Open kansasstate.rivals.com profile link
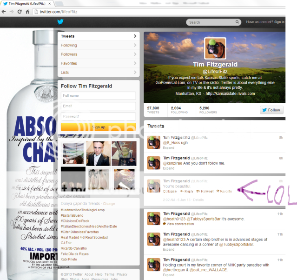297x280 pixels. [230, 93]
